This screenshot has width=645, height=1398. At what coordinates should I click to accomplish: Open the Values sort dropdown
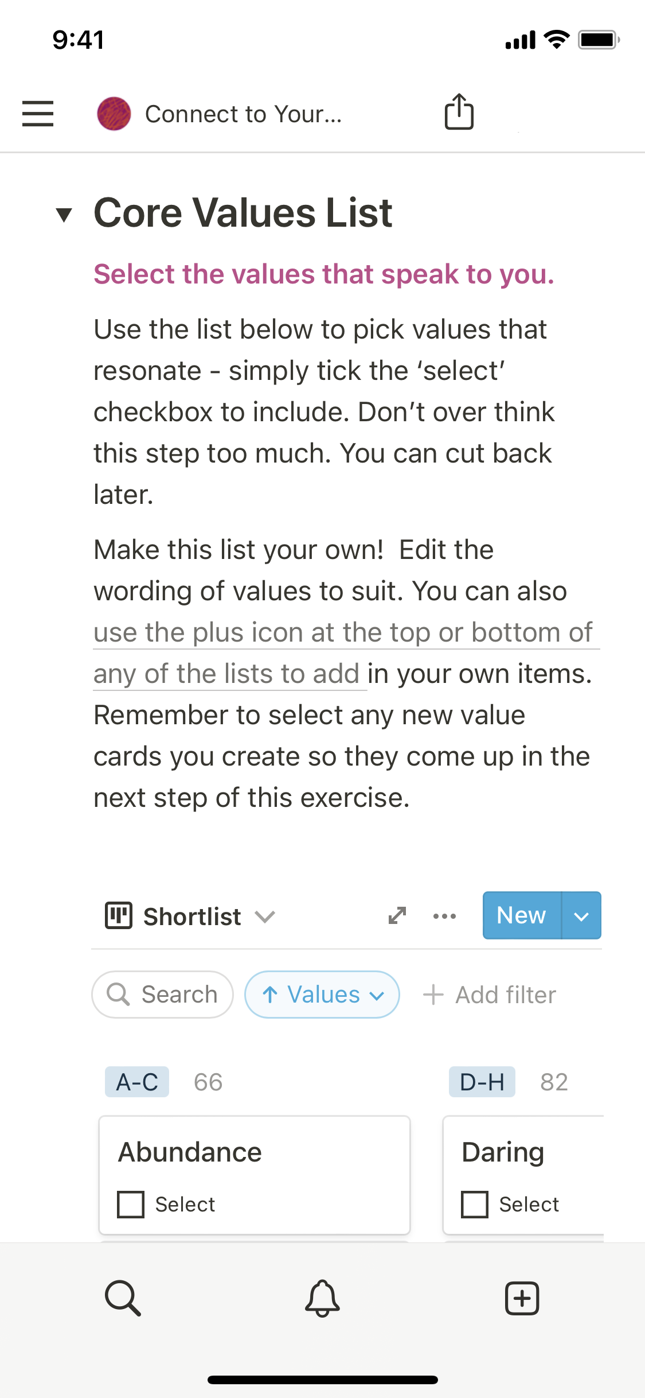click(x=322, y=995)
